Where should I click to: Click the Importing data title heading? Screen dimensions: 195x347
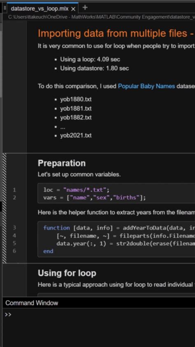click(116, 33)
